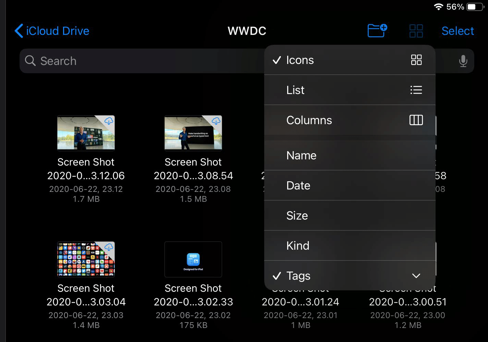Click the grid view mode icon in toolbar
Viewport: 488px width, 342px height.
tap(416, 31)
